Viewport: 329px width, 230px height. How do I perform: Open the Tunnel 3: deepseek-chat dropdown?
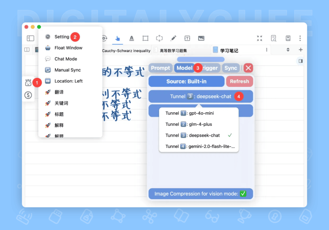click(201, 96)
